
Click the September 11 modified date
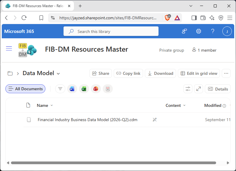coord(218,120)
